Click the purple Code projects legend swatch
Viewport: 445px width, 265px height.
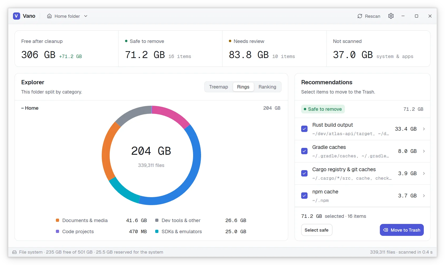pos(57,231)
